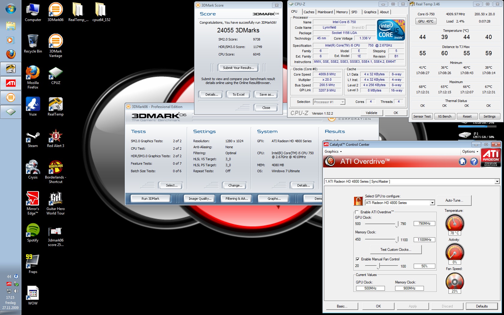Start Red Alert 3 shortcut
504x315 pixels.
(x=55, y=138)
